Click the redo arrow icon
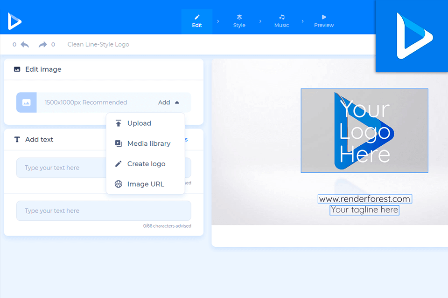This screenshot has width=448, height=298. 42,45
